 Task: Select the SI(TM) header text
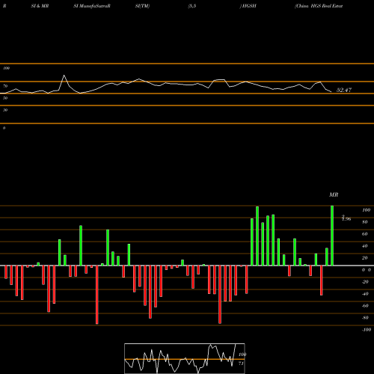[142, 6]
